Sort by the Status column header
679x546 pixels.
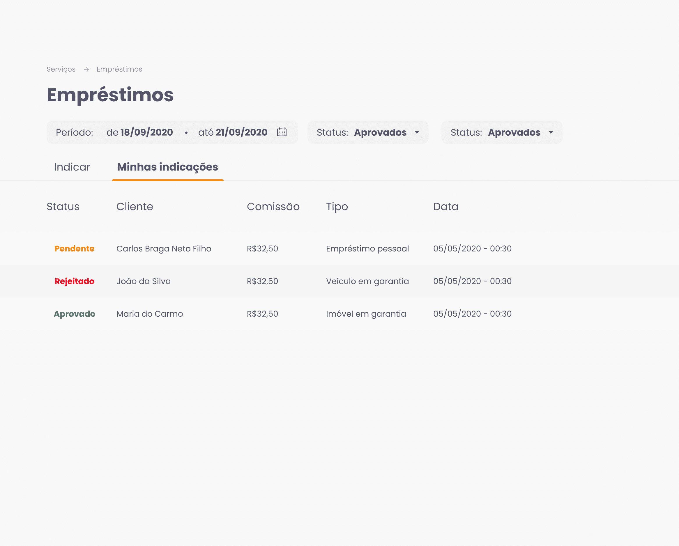click(x=63, y=207)
